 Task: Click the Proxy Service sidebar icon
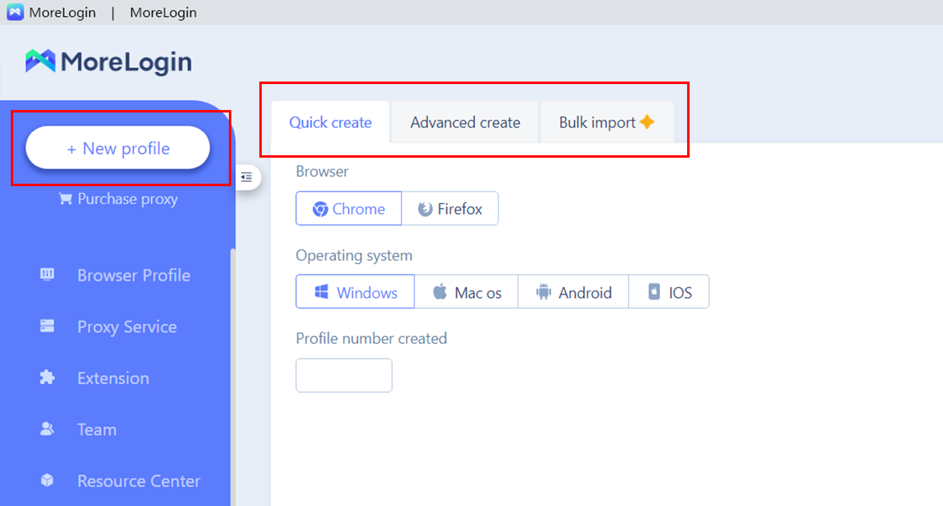[47, 326]
